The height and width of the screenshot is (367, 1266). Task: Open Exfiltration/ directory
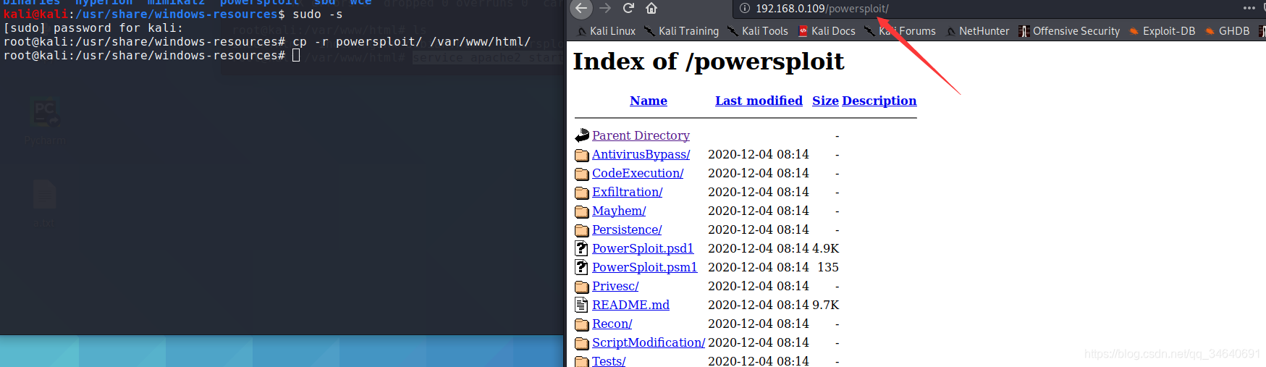coord(627,192)
